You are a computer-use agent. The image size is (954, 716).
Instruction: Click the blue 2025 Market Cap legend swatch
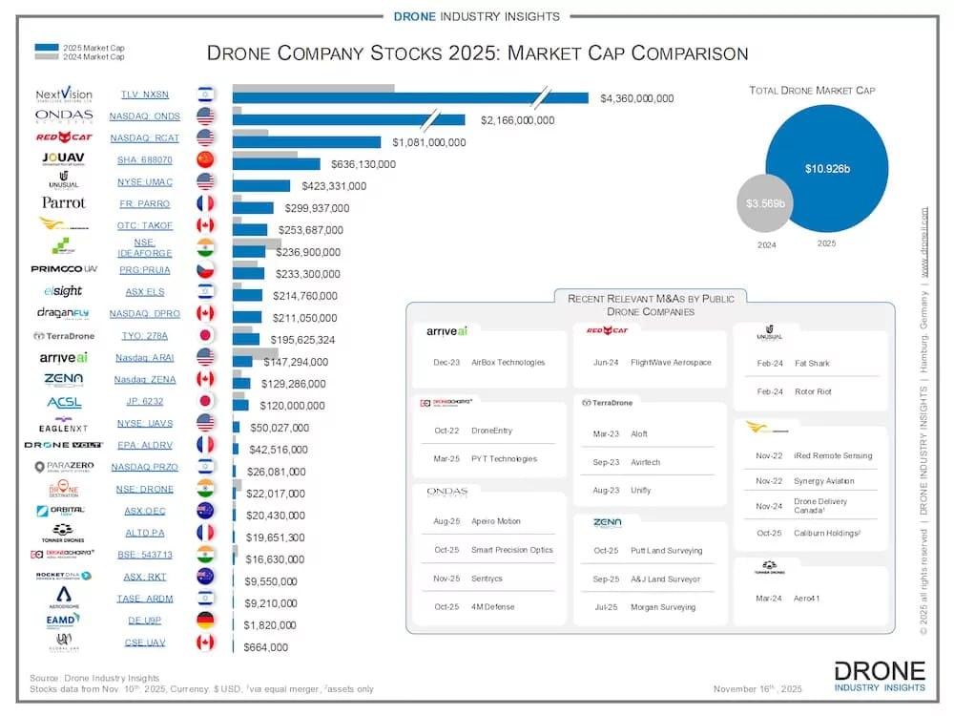point(49,47)
